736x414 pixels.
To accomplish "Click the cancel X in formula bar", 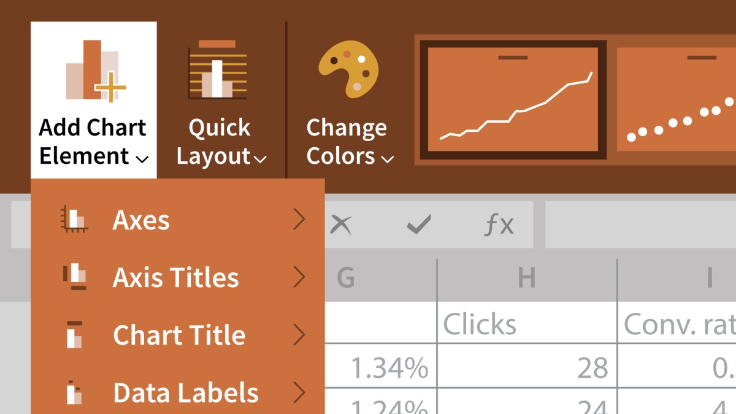I will point(340,225).
